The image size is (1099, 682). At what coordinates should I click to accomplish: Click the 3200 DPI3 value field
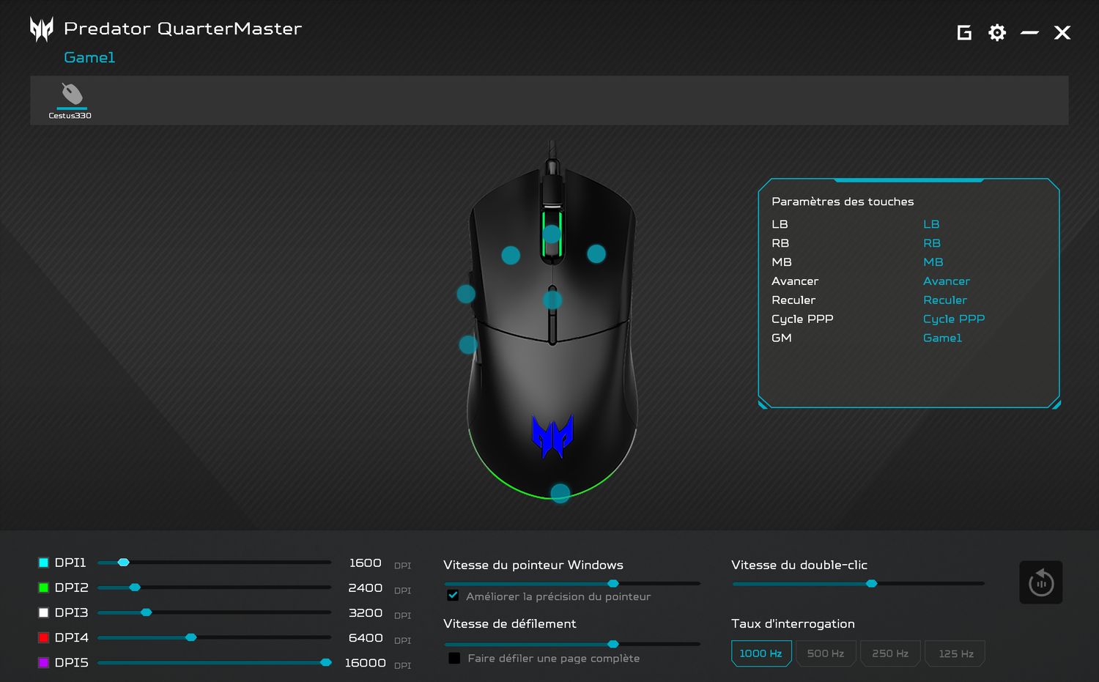click(365, 612)
